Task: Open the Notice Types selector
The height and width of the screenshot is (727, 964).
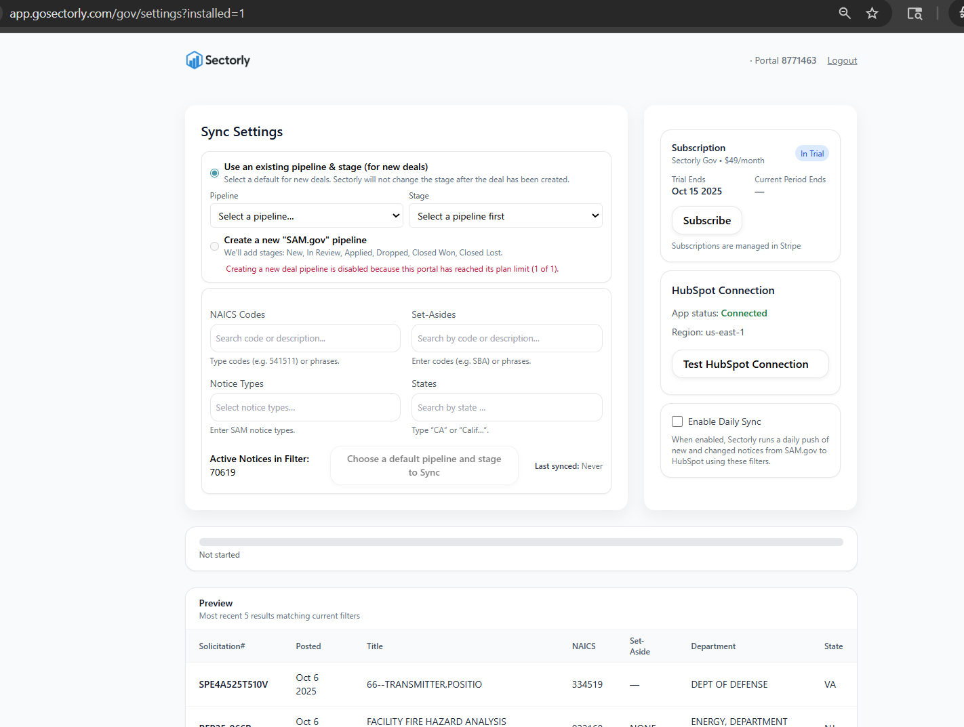Action: click(x=305, y=407)
